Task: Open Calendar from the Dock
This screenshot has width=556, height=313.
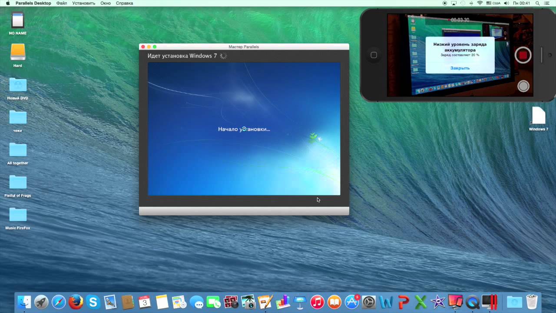Action: (x=145, y=301)
